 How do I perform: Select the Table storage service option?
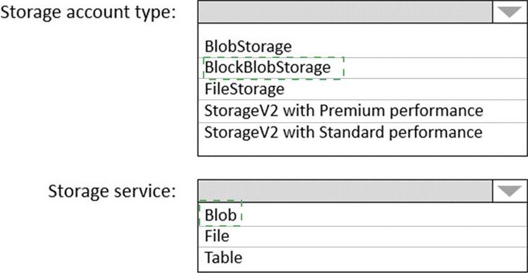click(x=223, y=257)
